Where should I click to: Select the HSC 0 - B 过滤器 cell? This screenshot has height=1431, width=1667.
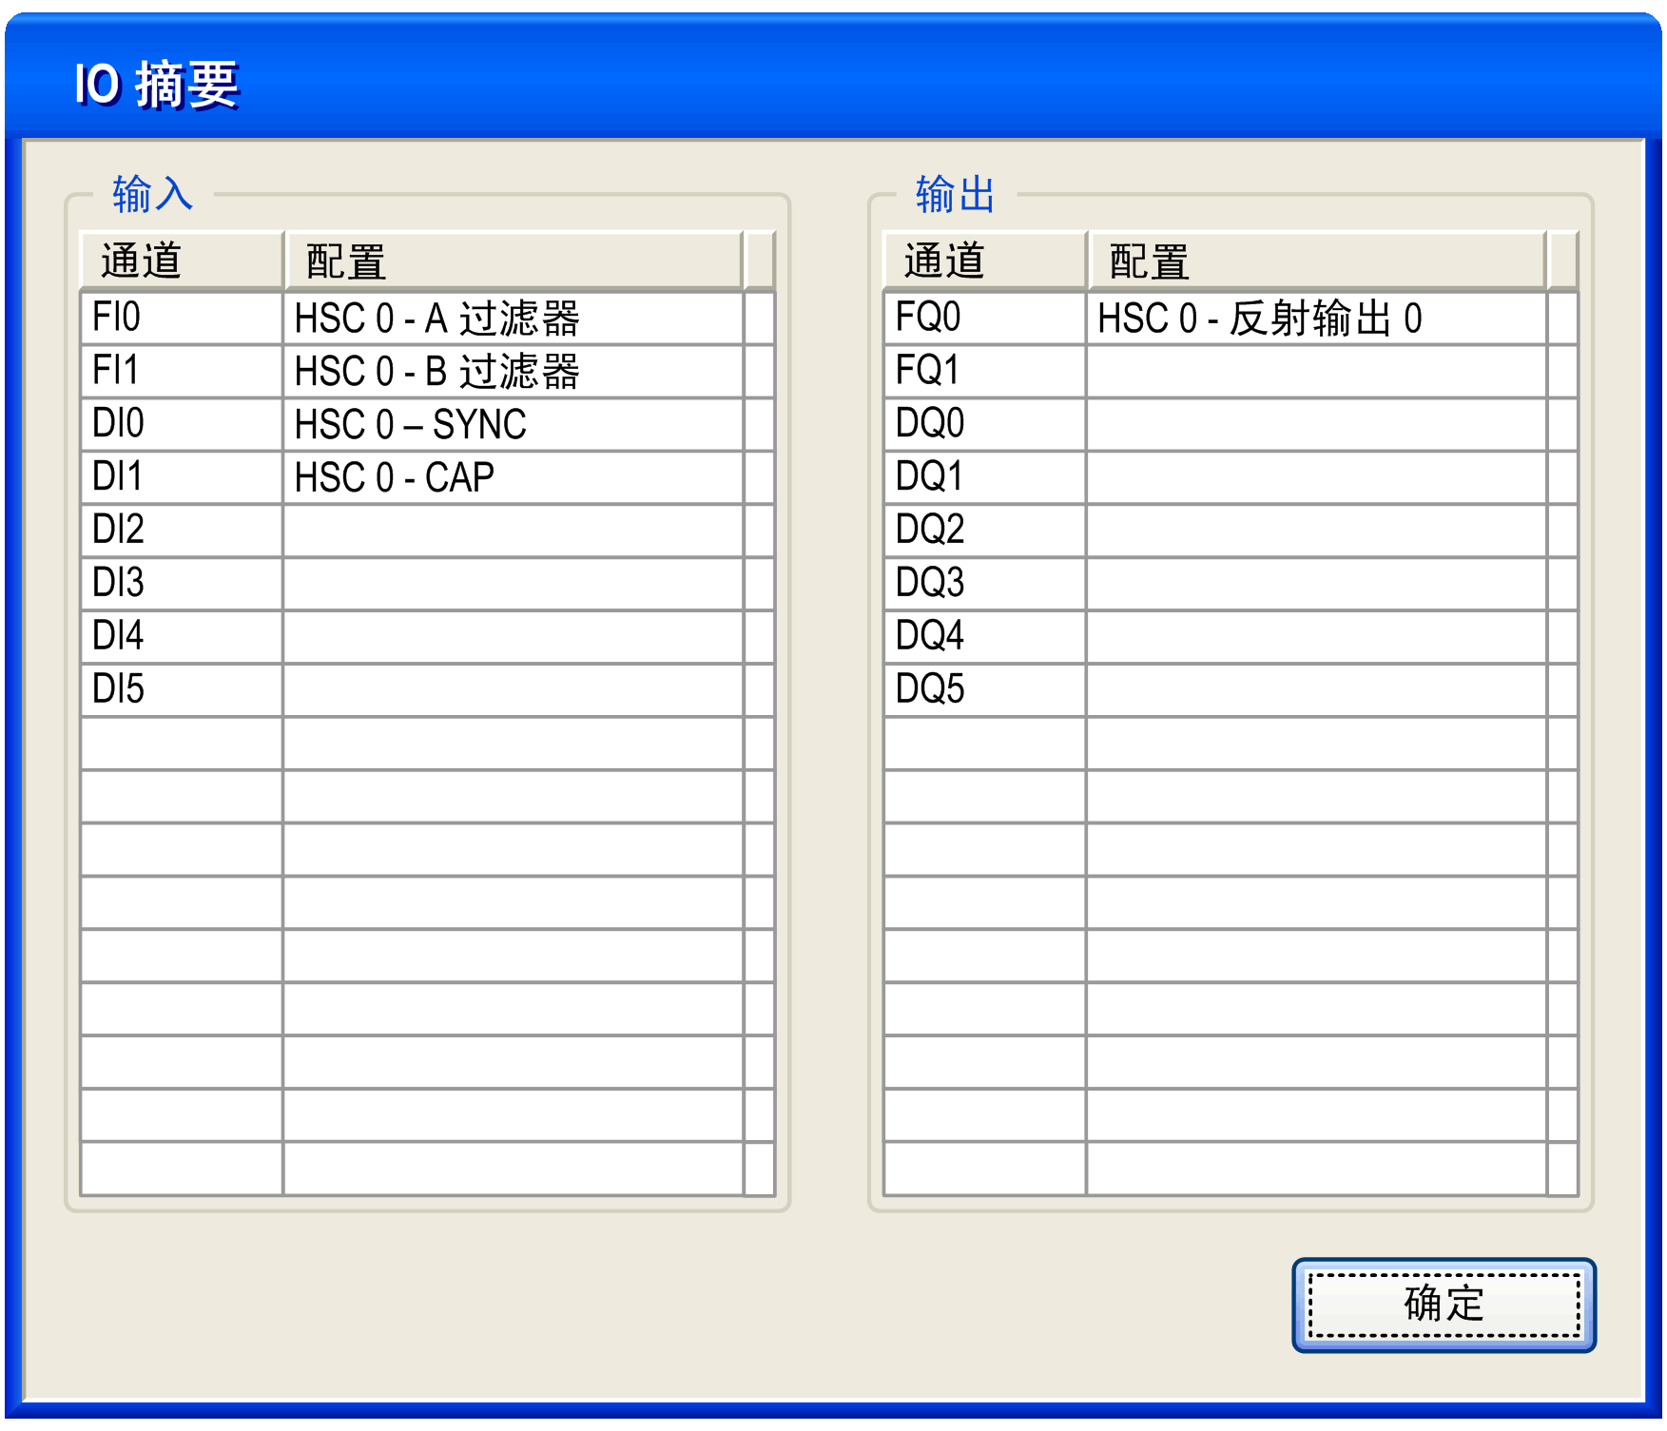512,371
